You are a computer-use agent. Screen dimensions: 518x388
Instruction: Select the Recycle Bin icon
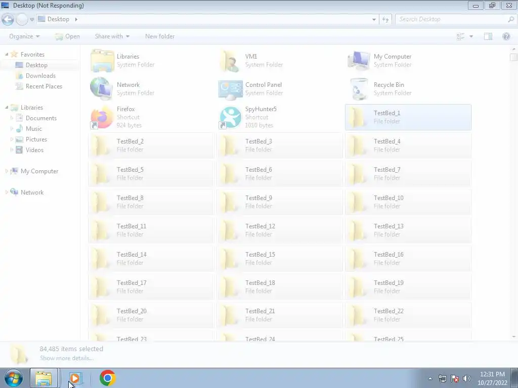click(x=359, y=89)
